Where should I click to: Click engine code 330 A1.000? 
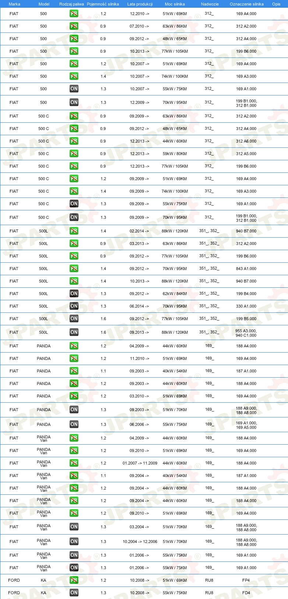[246, 306]
